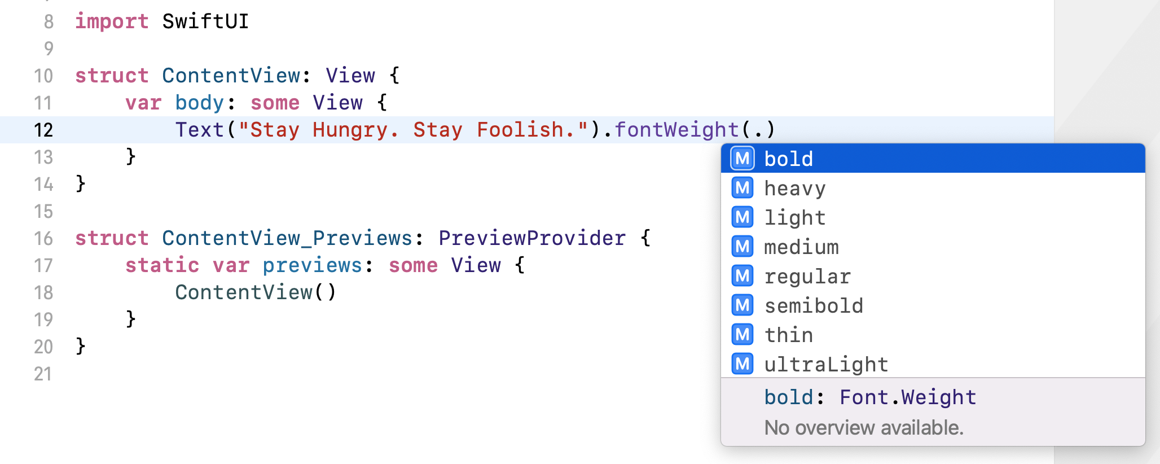Click the M method icon beside regular

pos(742,276)
